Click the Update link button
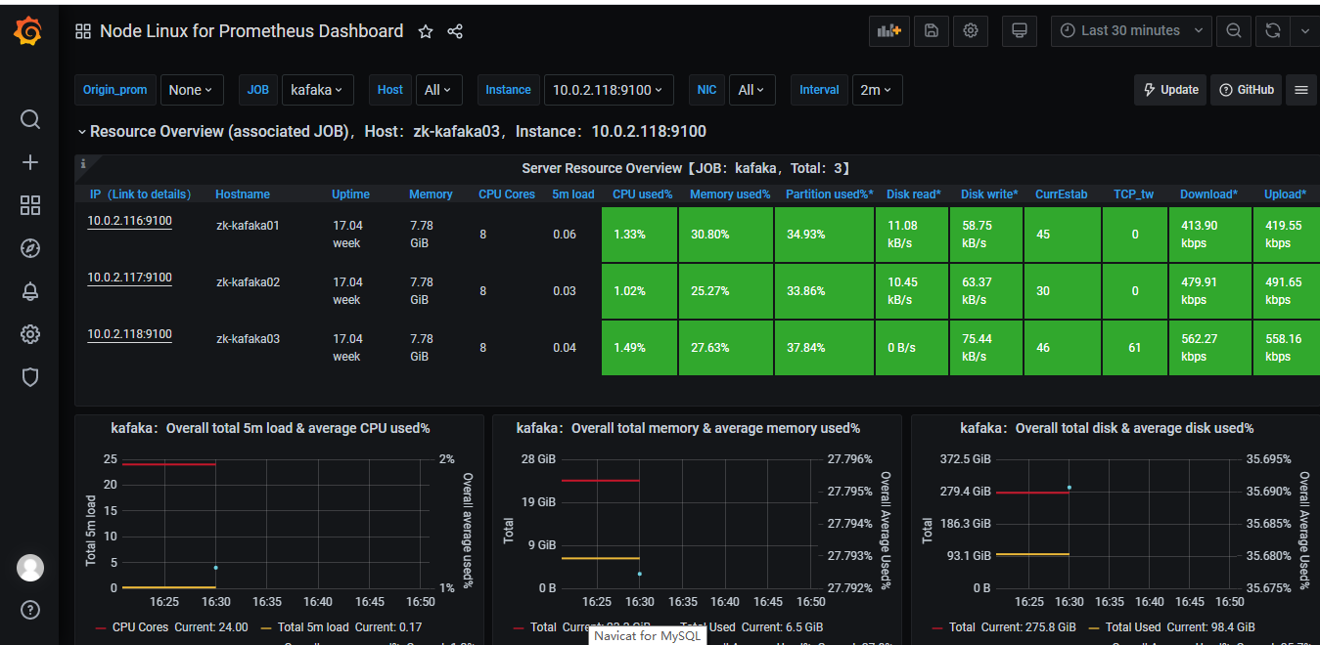The height and width of the screenshot is (645, 1320). (x=1170, y=90)
